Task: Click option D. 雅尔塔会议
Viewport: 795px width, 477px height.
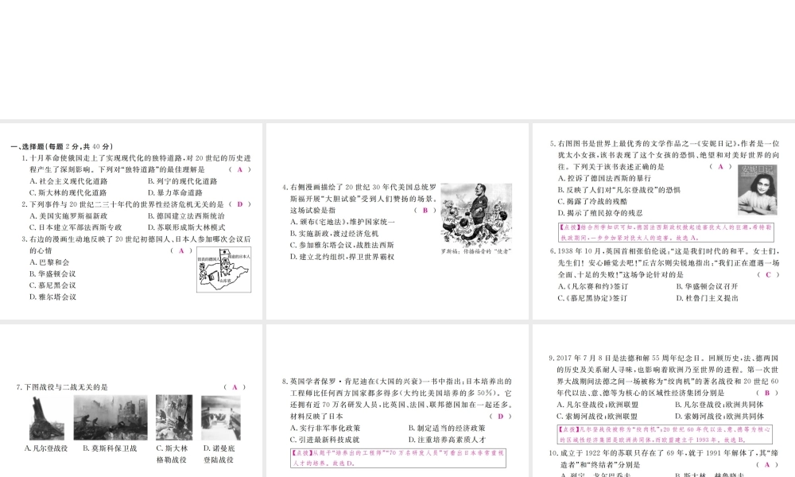Action: click(x=52, y=297)
